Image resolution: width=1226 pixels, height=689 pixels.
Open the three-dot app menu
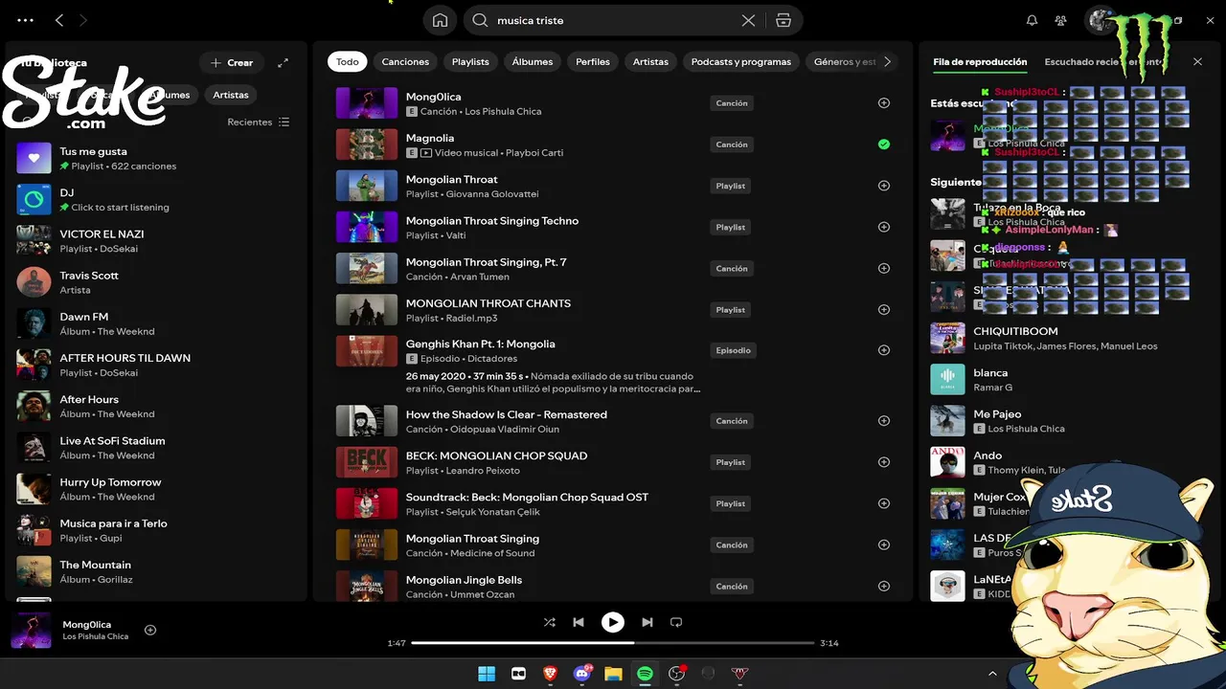click(x=25, y=20)
